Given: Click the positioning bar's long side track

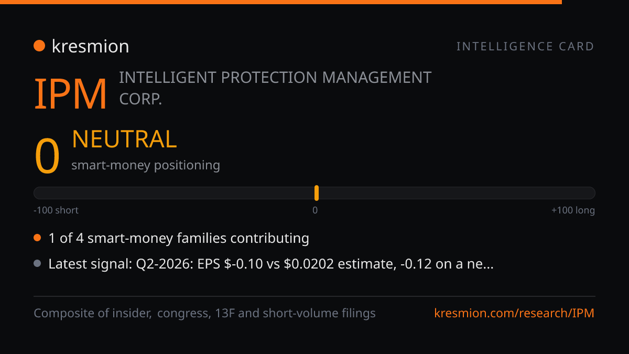Looking at the screenshot, I should [457, 193].
